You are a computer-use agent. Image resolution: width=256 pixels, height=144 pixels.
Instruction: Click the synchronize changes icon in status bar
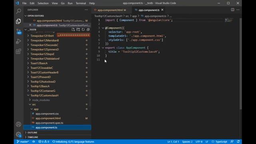coord(34,142)
